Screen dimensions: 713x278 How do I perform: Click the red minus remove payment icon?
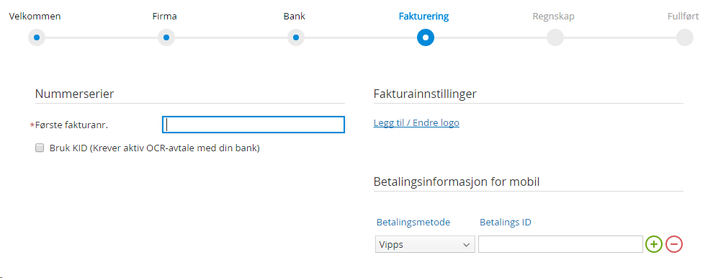click(674, 244)
